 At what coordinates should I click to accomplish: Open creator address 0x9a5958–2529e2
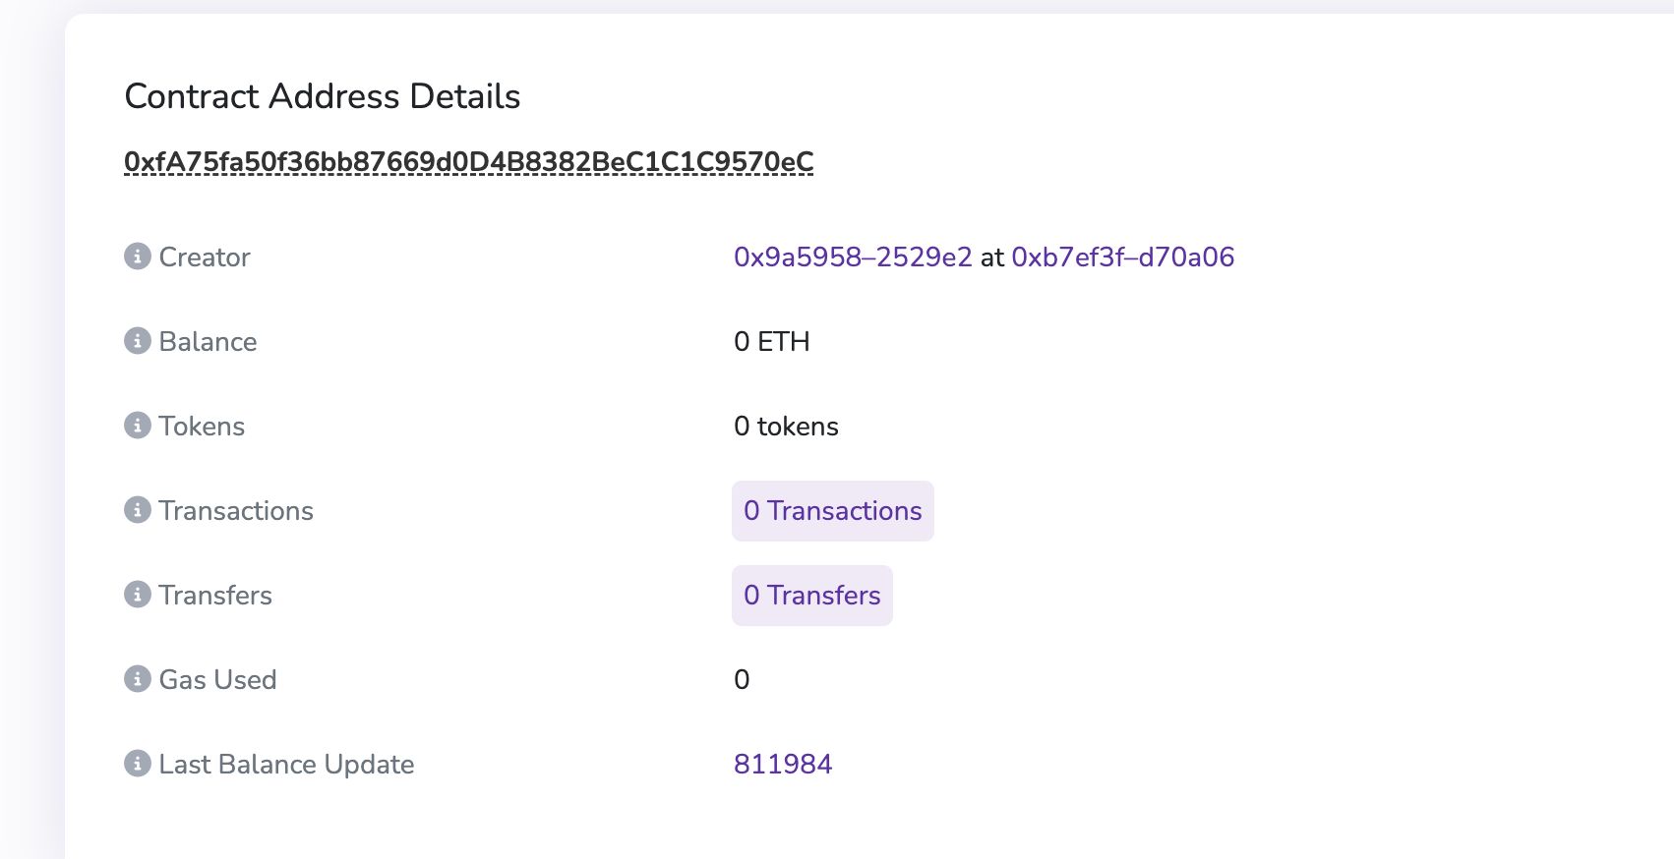point(853,258)
